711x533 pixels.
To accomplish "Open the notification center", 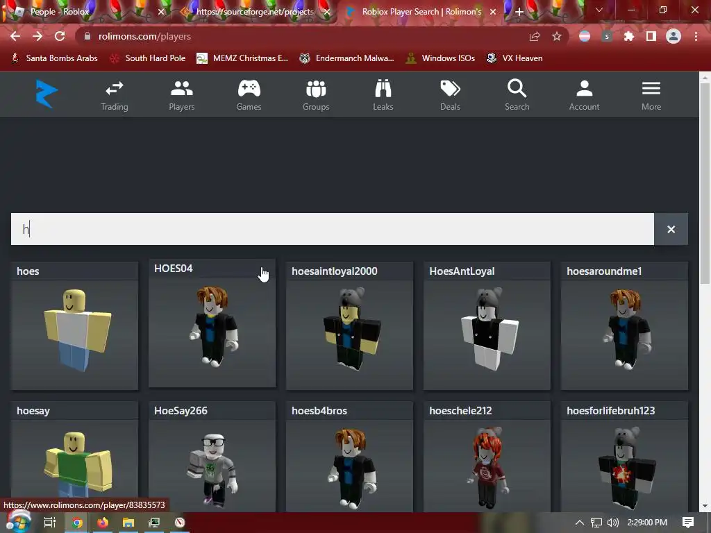I will pos(688,523).
